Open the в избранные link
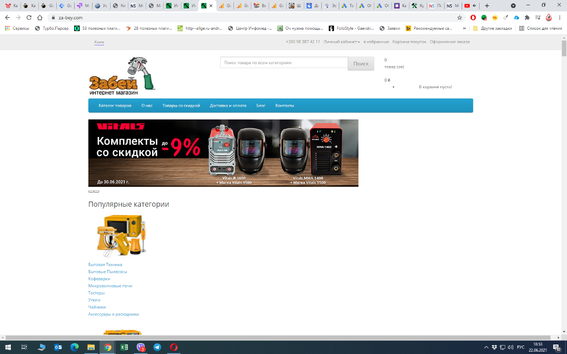Image resolution: width=567 pixels, height=354 pixels. coord(376,42)
